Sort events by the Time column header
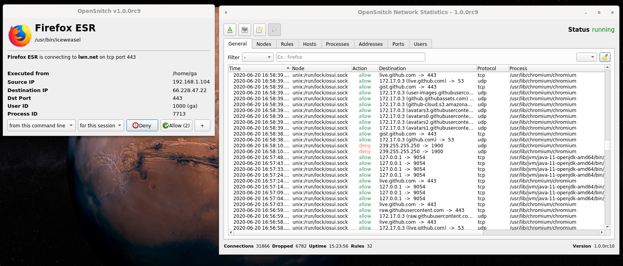Image resolution: width=623 pixels, height=266 pixels. point(258,68)
